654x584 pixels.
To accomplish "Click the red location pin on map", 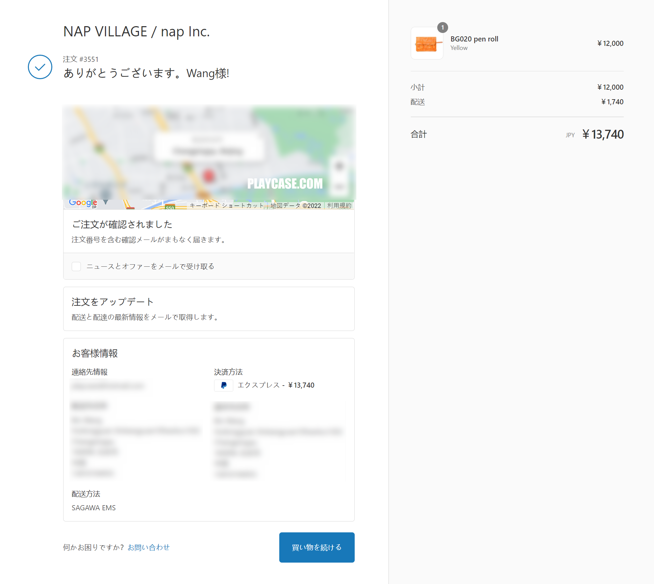I will coord(209,176).
